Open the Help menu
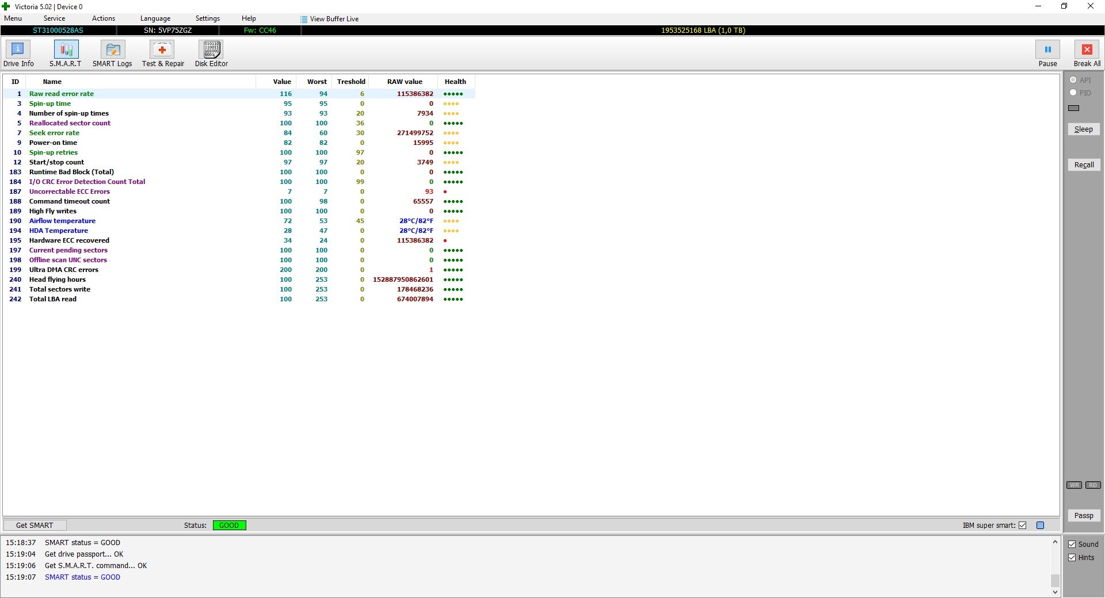Viewport: 1105px width, 598px height. click(x=249, y=18)
